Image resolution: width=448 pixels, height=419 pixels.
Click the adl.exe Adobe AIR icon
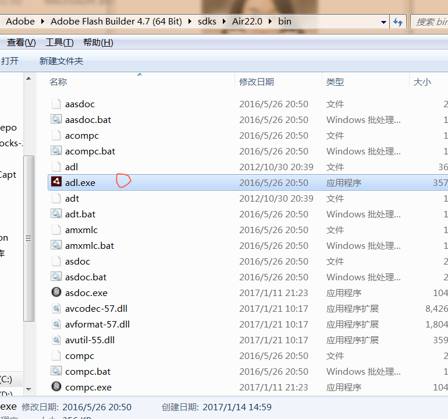(56, 181)
